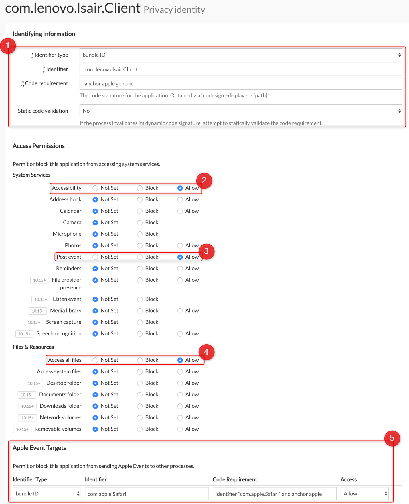Viewport: 409px width, 504px height.
Task: Select Block for Removable volumes
Action: pyautogui.click(x=140, y=429)
